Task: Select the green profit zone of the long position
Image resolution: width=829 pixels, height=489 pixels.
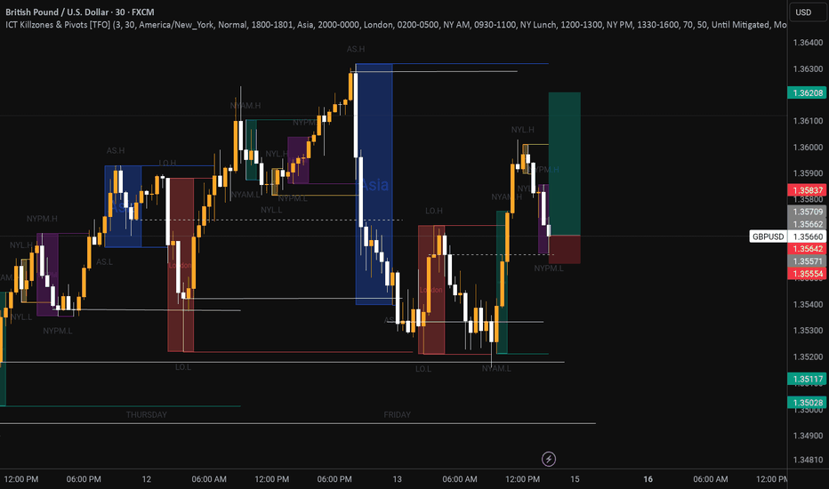Action: pos(565,164)
